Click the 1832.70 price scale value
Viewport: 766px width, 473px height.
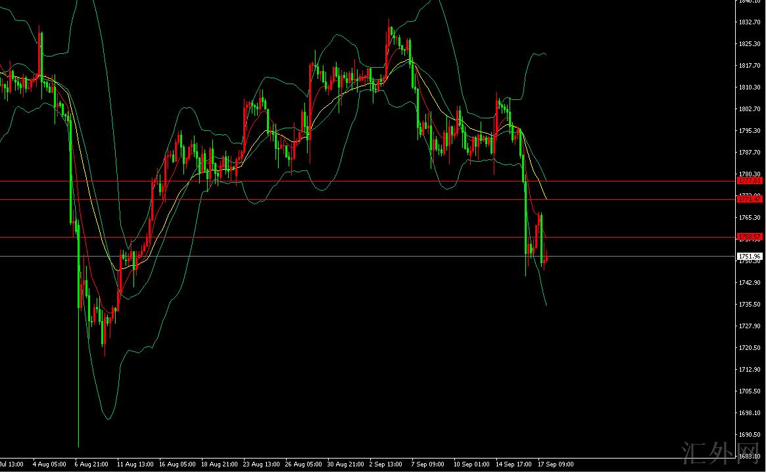click(x=750, y=22)
